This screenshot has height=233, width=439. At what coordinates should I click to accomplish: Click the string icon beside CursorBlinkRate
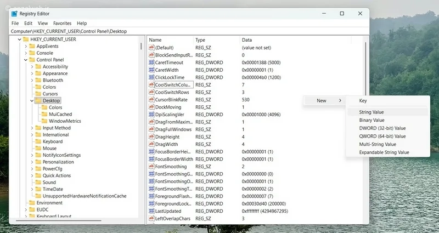coord(151,100)
